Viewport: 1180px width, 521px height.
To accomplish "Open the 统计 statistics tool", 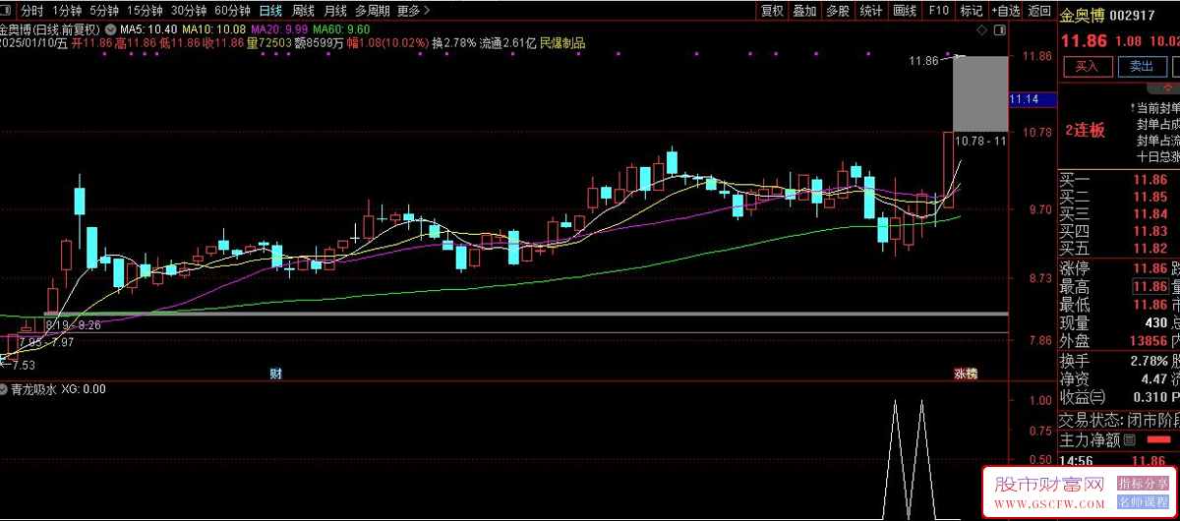I will click(871, 11).
